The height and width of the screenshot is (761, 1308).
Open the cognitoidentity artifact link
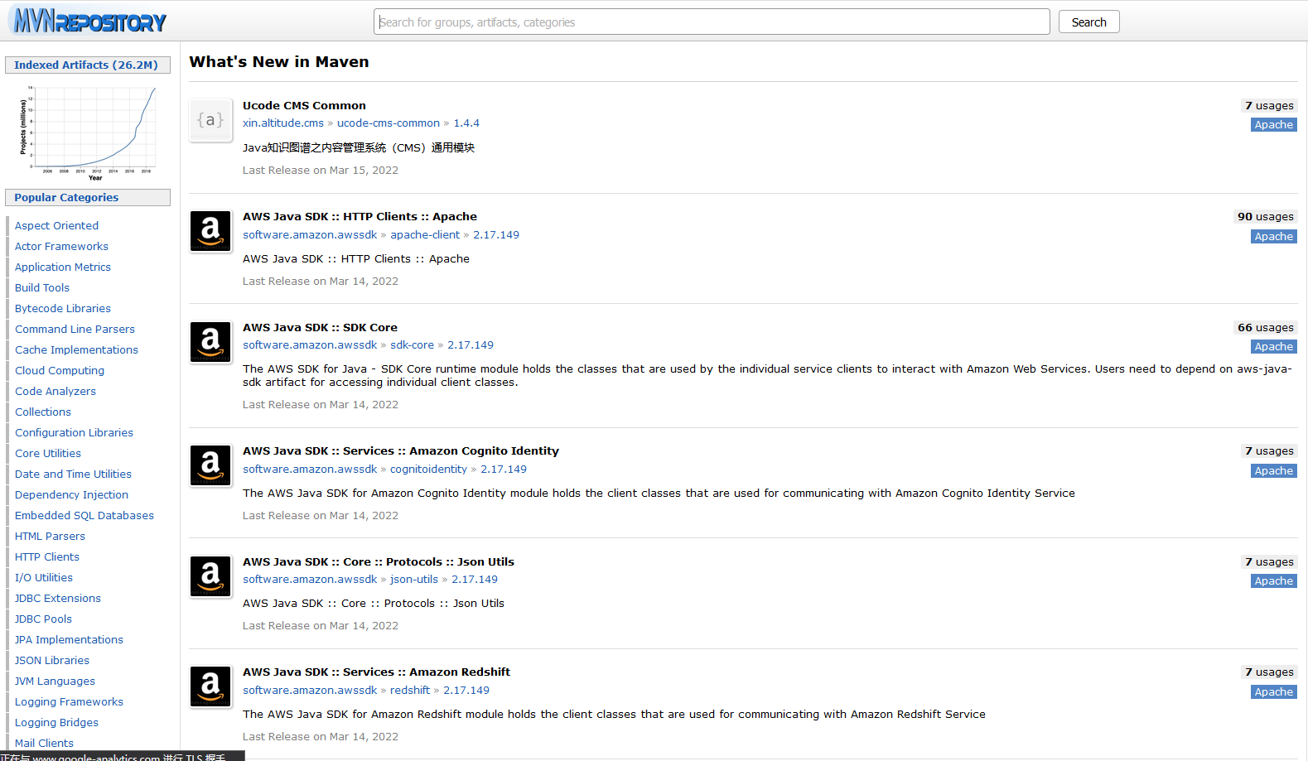click(428, 469)
